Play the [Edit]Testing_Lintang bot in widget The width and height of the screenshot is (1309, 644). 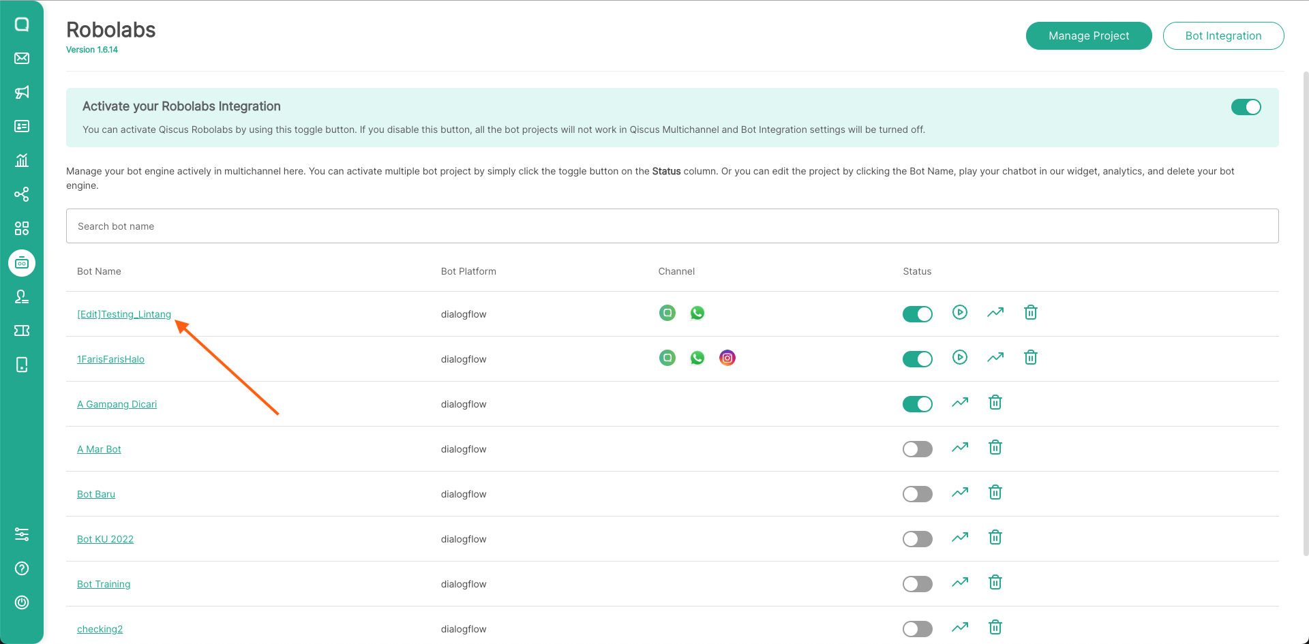point(959,313)
